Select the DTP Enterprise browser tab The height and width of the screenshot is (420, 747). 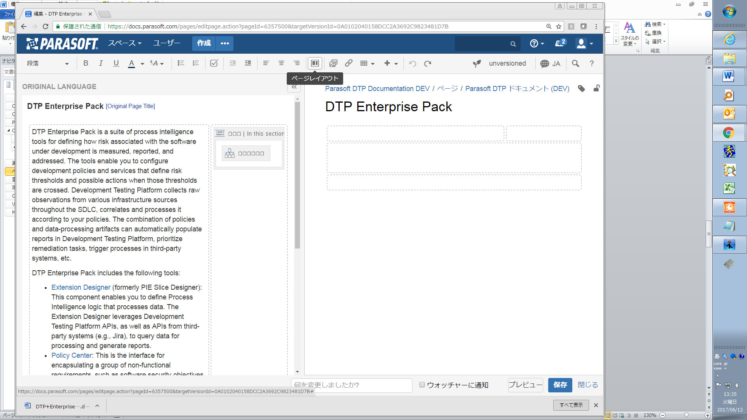click(58, 14)
